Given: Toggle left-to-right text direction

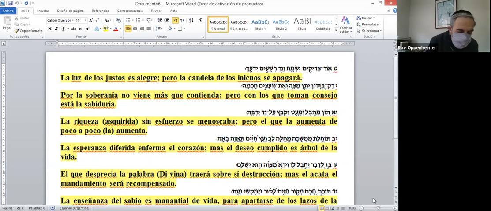Looking at the screenshot, I should (x=176, y=20).
